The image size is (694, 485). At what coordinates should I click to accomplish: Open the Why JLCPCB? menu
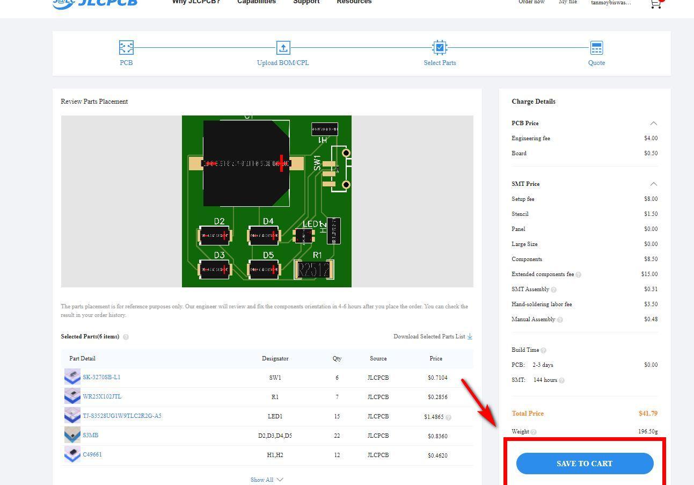point(196,2)
